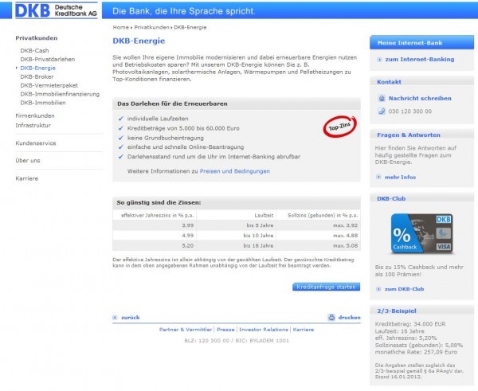Click the DKB-Club panel heading
This screenshot has height=391, width=478.
pos(391,199)
